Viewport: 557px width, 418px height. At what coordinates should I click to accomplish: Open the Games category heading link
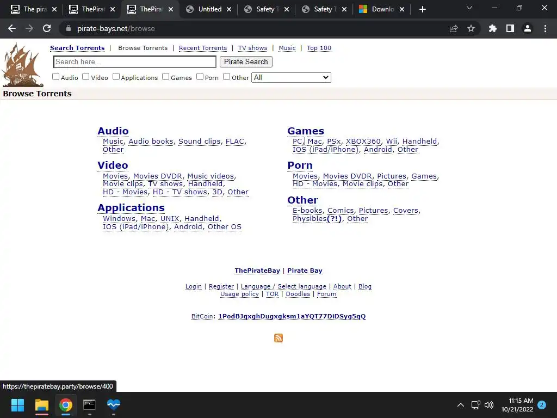pos(306,131)
